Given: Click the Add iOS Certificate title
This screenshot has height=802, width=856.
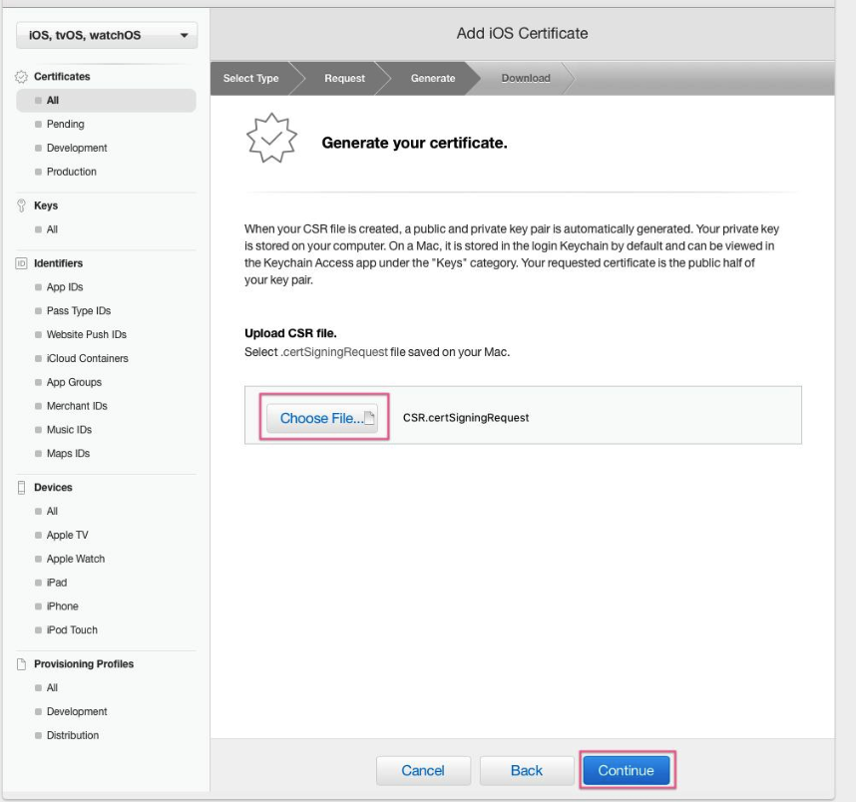Looking at the screenshot, I should (523, 33).
